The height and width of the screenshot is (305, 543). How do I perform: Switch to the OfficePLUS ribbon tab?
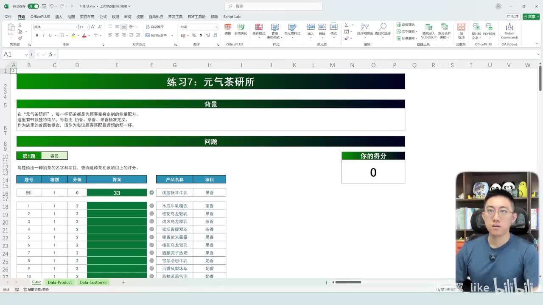[40, 17]
